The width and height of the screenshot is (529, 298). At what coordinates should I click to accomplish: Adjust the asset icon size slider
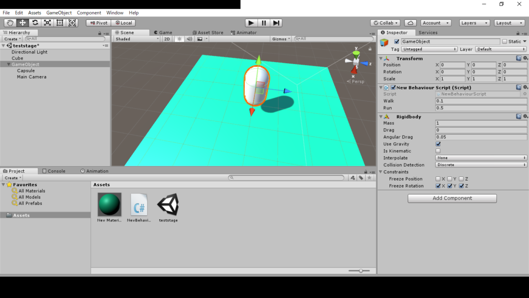tap(361, 271)
